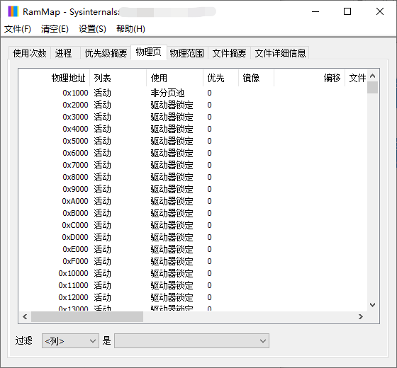Click the horizontal scrollbar thumb

tap(87, 317)
